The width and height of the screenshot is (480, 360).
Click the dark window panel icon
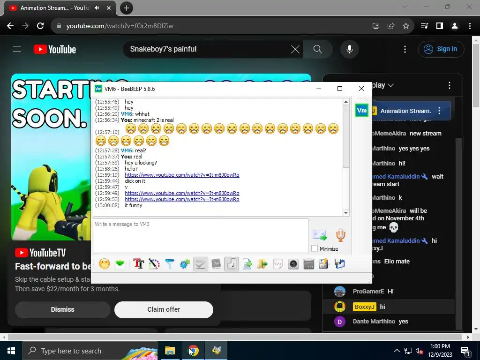point(308,264)
